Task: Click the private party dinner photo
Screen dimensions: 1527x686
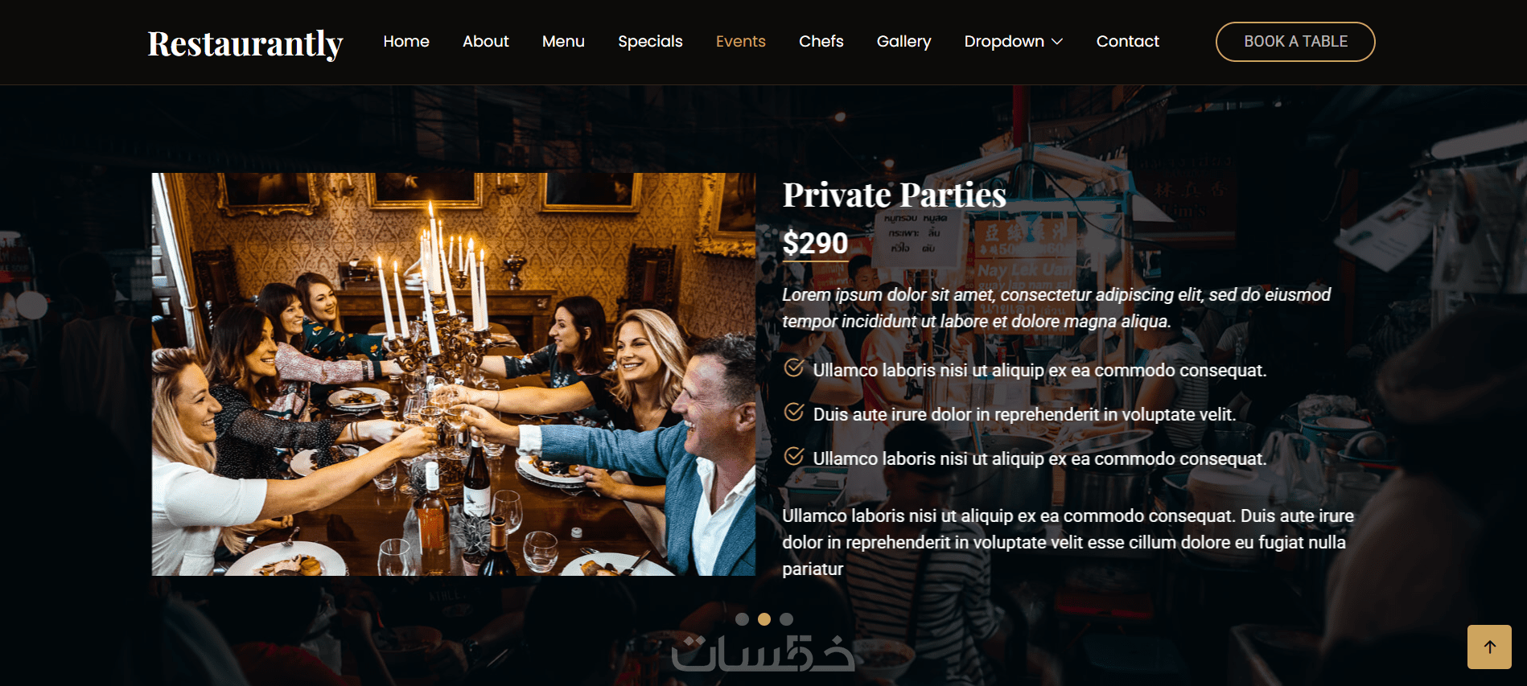Action: 454,374
